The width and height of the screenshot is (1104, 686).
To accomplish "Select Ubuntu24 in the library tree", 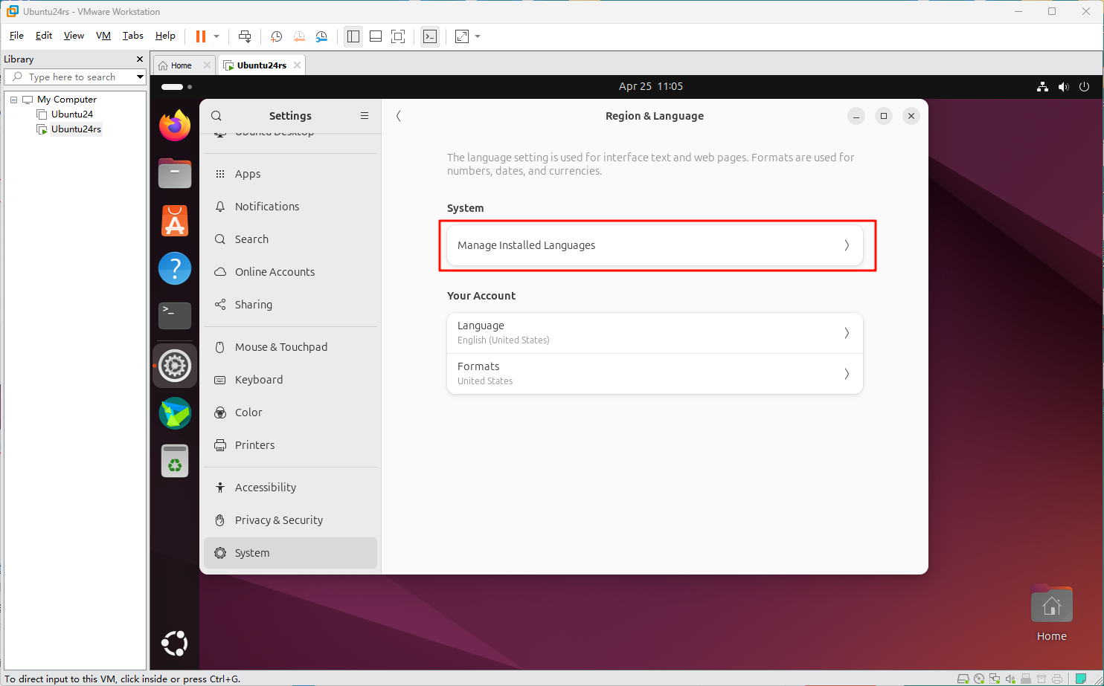I will pyautogui.click(x=72, y=114).
